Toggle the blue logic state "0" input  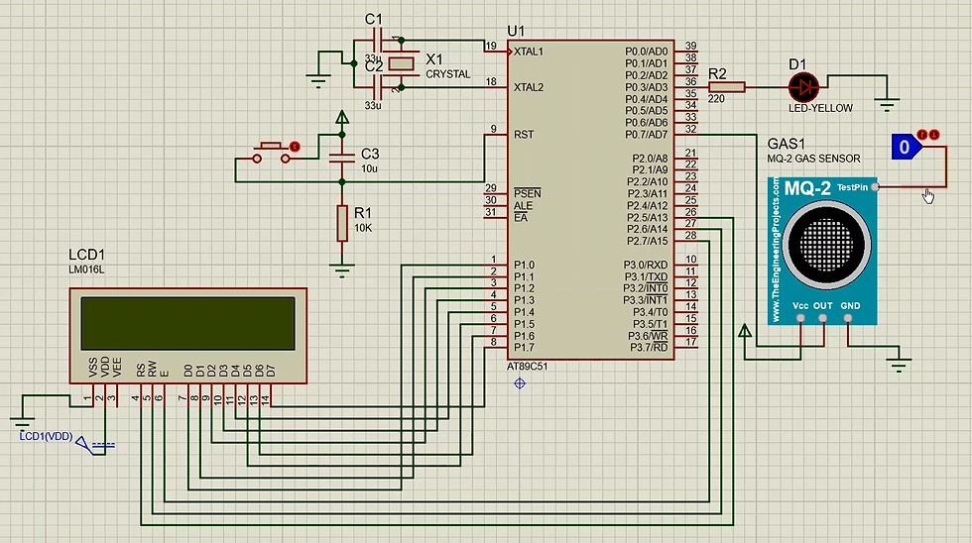pyautogui.click(x=906, y=147)
